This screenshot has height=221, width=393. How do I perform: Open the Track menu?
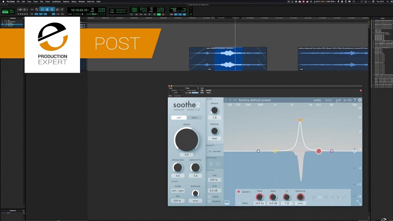point(36,2)
